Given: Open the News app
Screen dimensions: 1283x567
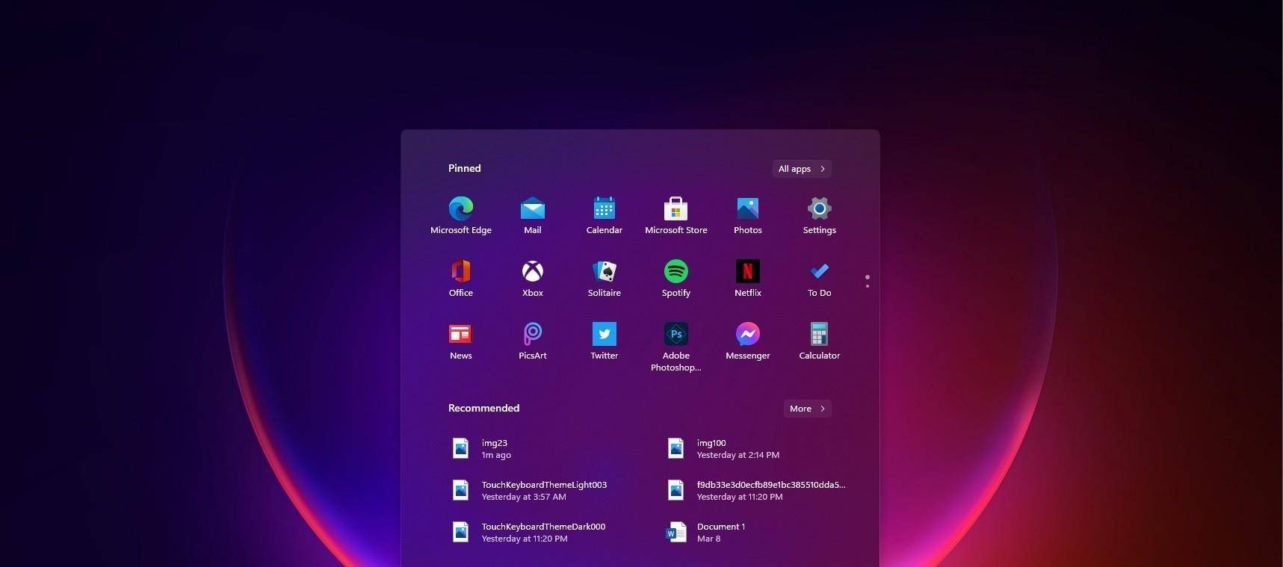Looking at the screenshot, I should click(x=461, y=341).
